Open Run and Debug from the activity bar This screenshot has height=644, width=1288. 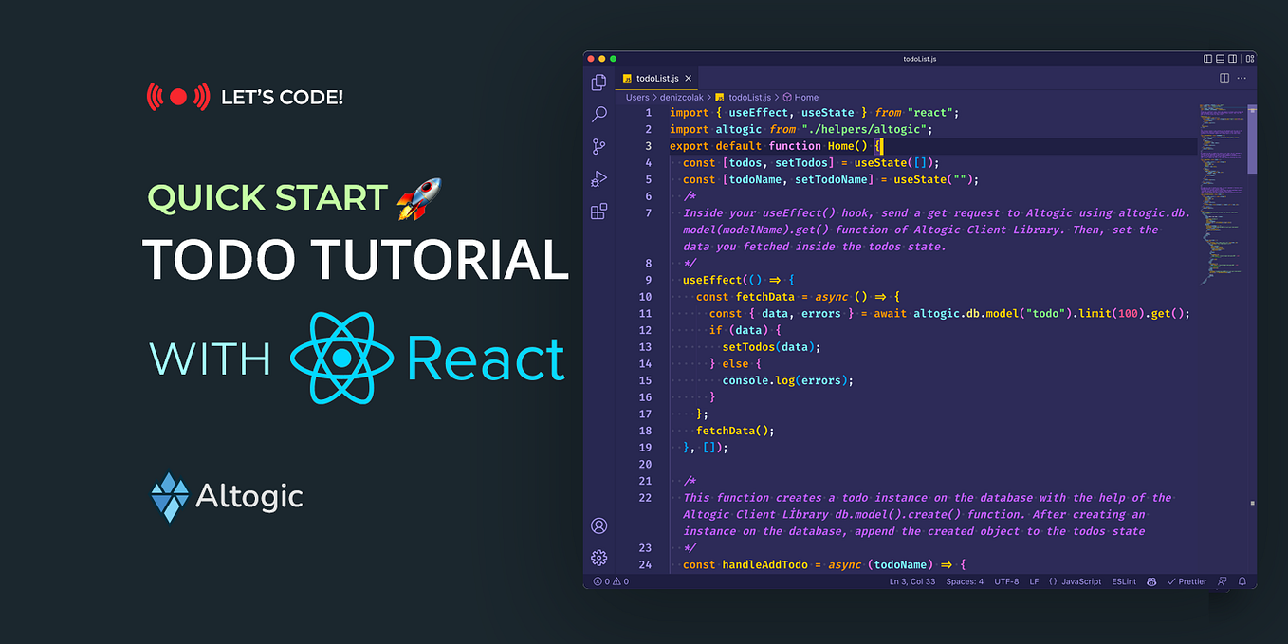coord(598,177)
